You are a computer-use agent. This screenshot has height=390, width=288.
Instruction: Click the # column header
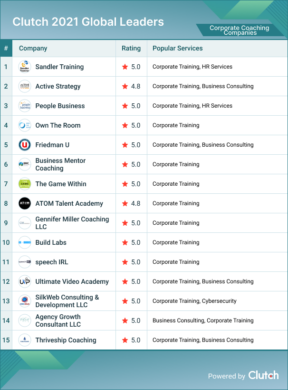[x=6, y=48]
